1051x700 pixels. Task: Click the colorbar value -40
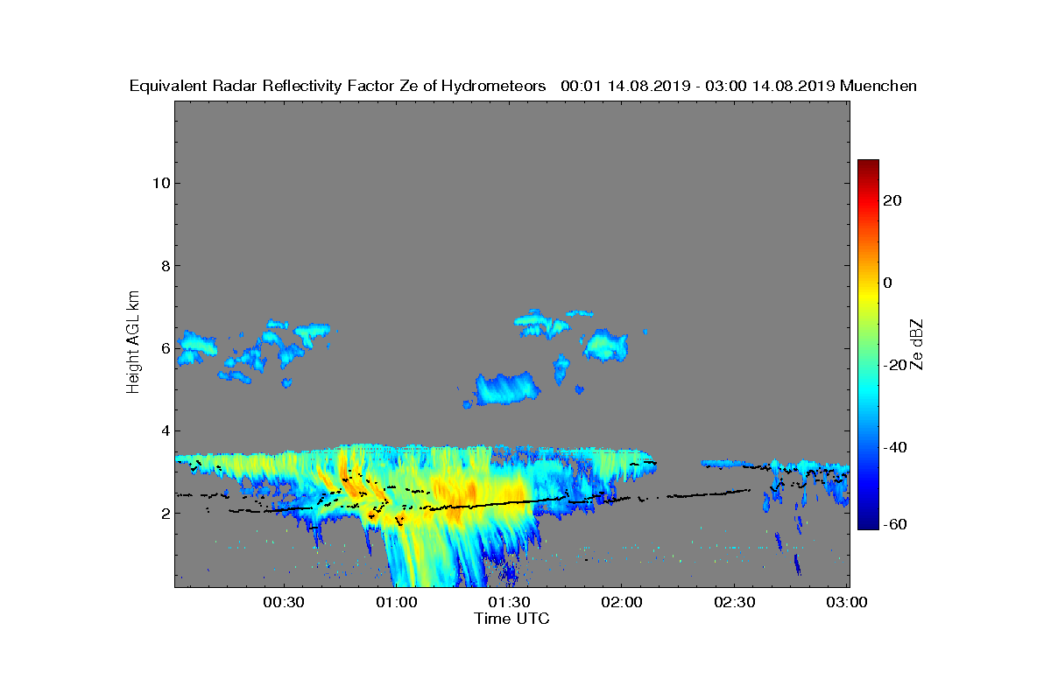tap(896, 448)
